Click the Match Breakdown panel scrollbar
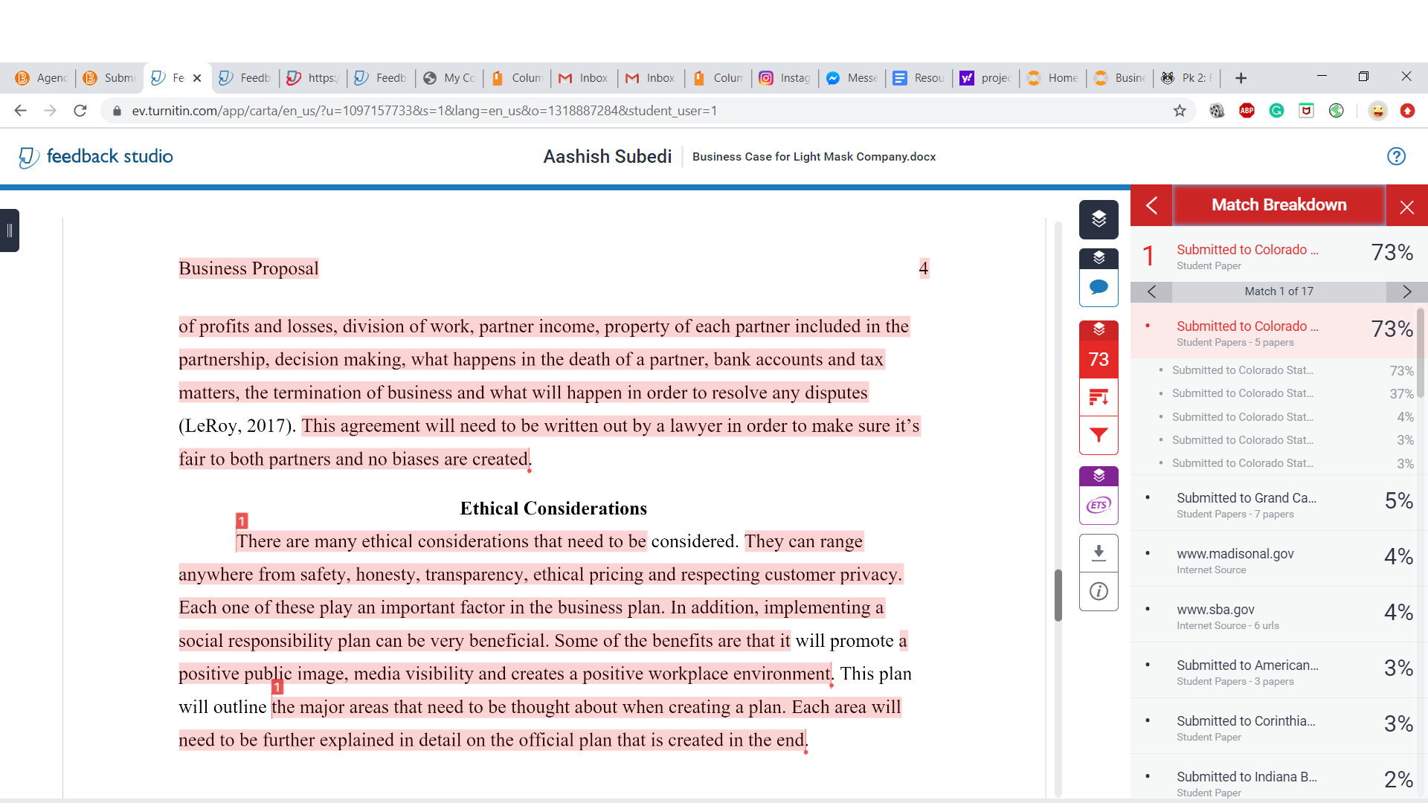The height and width of the screenshot is (803, 1428). point(1421,353)
